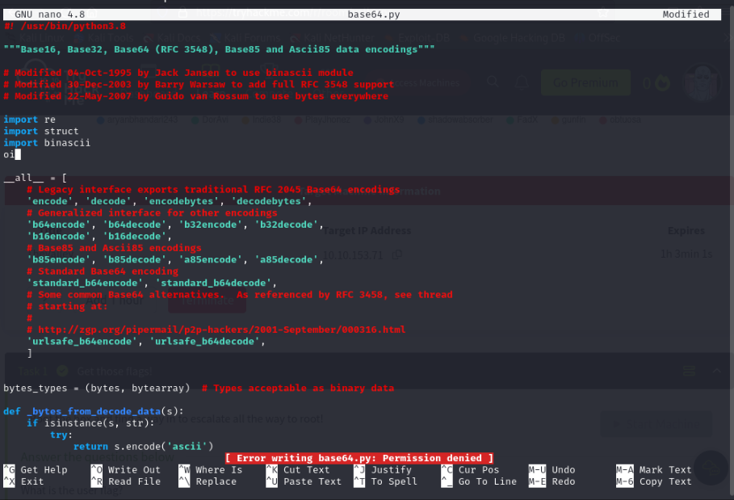Place cursor on the import re line
734x500 pixels.
[x=30, y=120]
